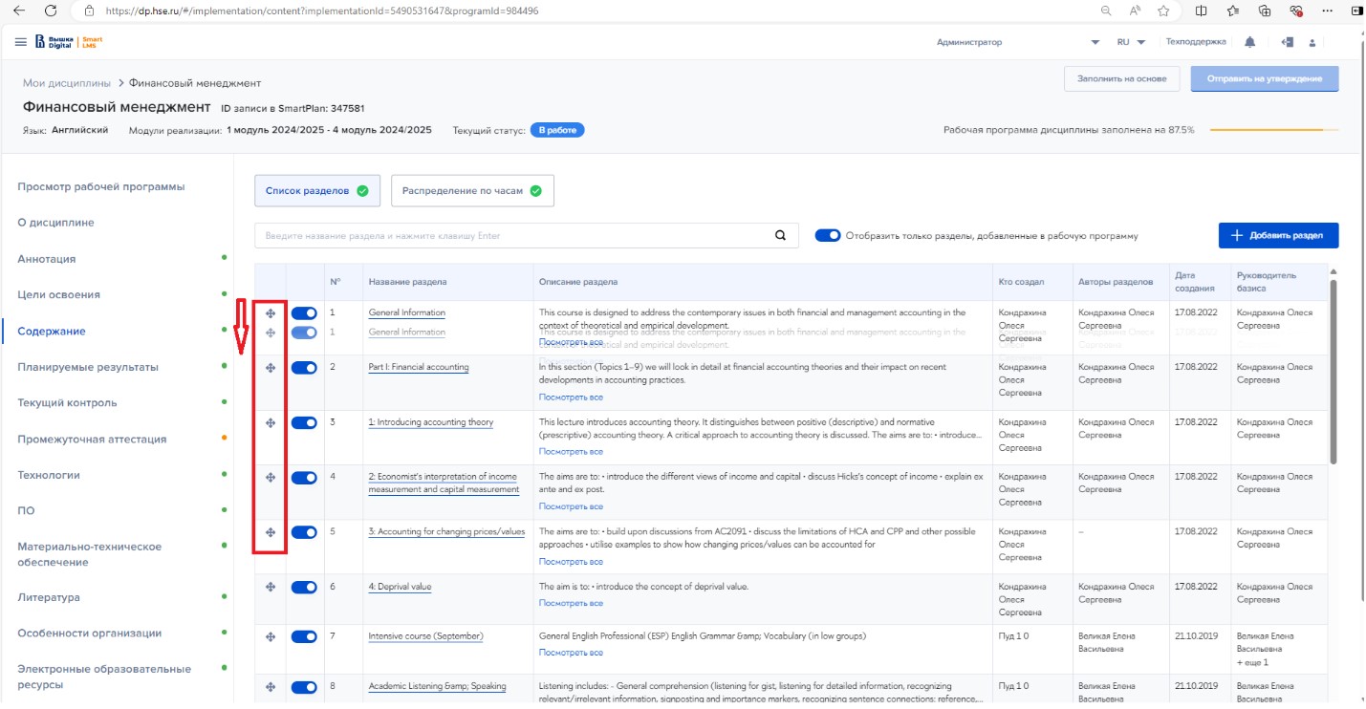Disable the Intensive course (September) section toggle

(x=304, y=636)
